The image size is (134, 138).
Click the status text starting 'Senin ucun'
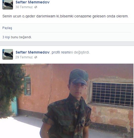click(65, 16)
